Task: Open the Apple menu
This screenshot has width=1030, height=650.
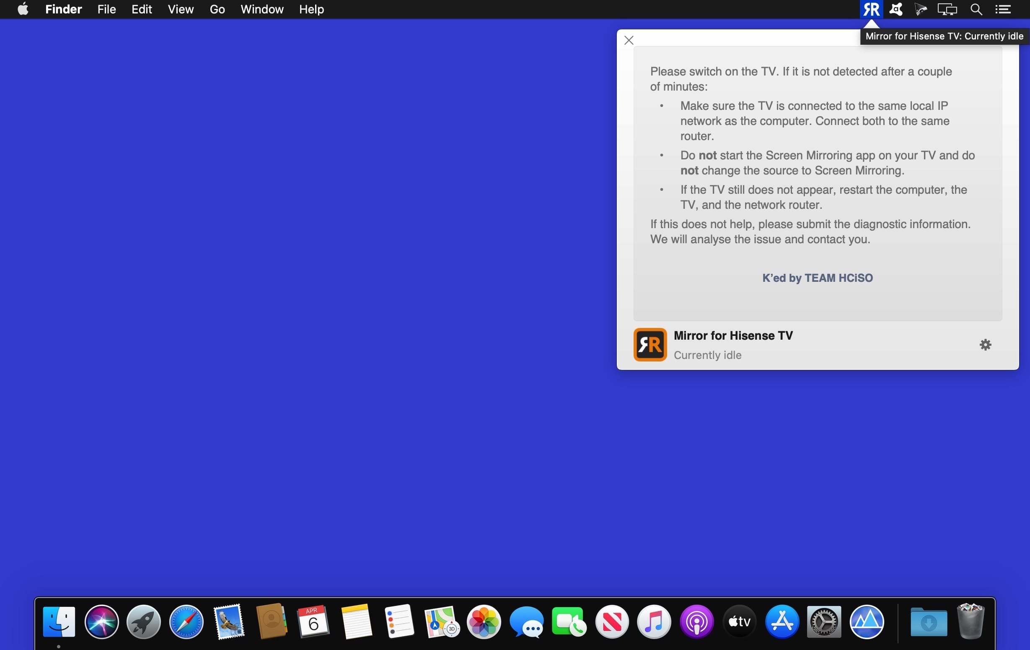Action: (23, 9)
